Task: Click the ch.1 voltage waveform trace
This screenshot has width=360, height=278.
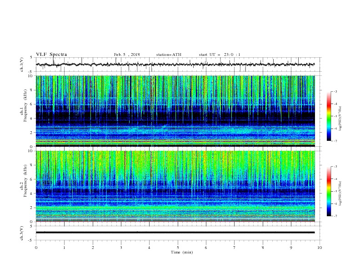Action: click(x=175, y=65)
